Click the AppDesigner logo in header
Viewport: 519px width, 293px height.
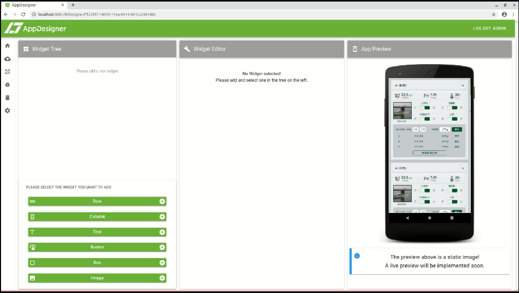coord(35,29)
